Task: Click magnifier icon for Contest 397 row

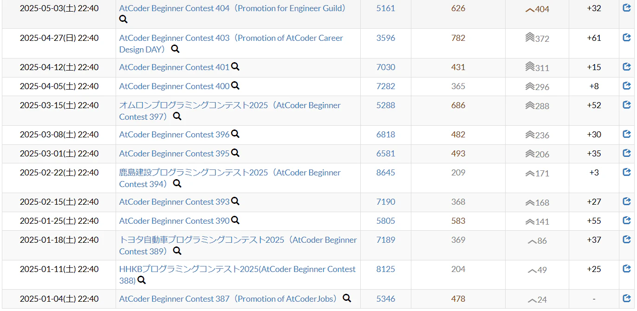Action: pos(177,117)
